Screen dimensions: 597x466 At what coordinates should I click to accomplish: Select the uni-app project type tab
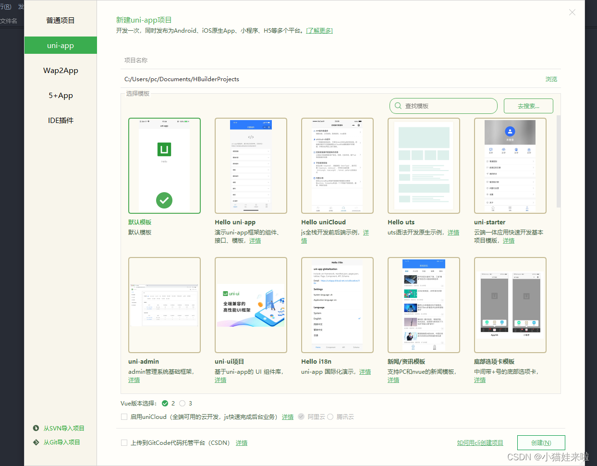point(61,45)
